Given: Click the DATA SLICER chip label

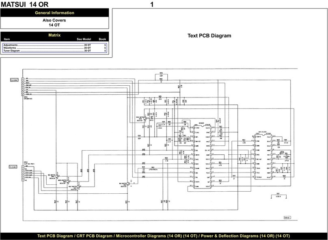Looking at the screenshot, I should (x=262, y=132).
